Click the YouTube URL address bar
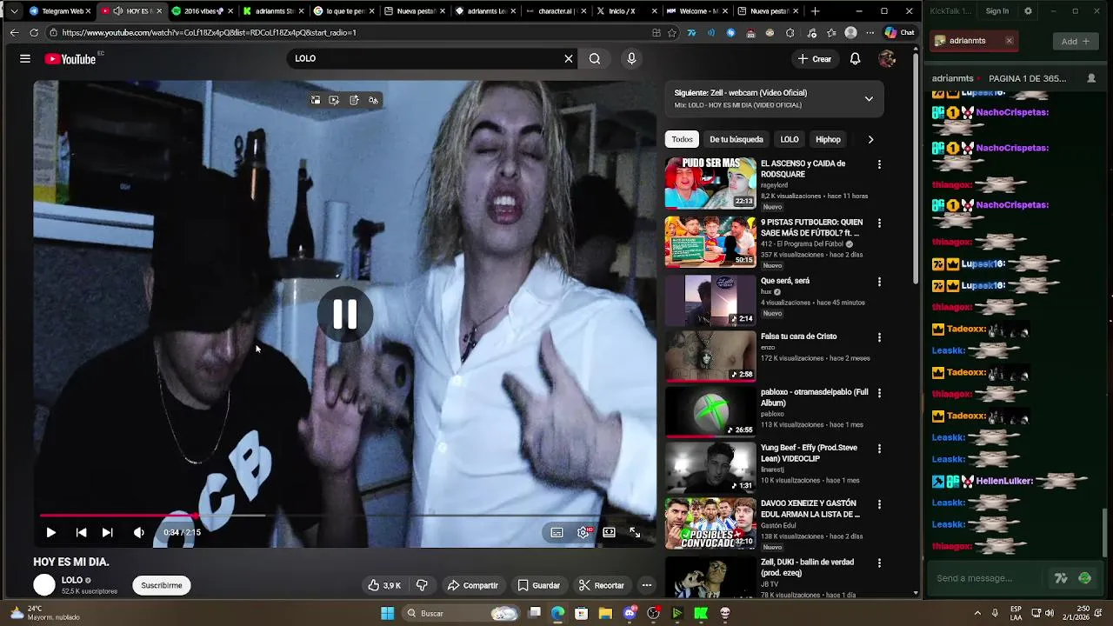 pos(348,32)
